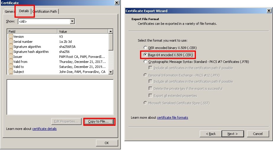Click the Subject field icon
The image size is (273, 150).
(11, 72)
